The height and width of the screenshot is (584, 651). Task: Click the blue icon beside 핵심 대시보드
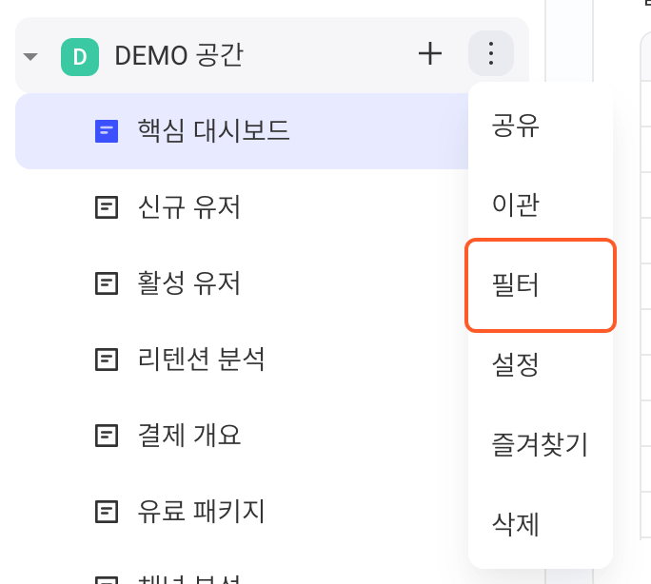coord(107,131)
